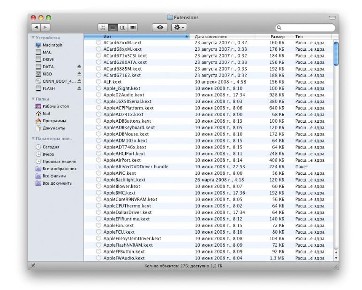This screenshot has height=290, width=362.
Task: Switch to list view
Action: [x=113, y=28]
